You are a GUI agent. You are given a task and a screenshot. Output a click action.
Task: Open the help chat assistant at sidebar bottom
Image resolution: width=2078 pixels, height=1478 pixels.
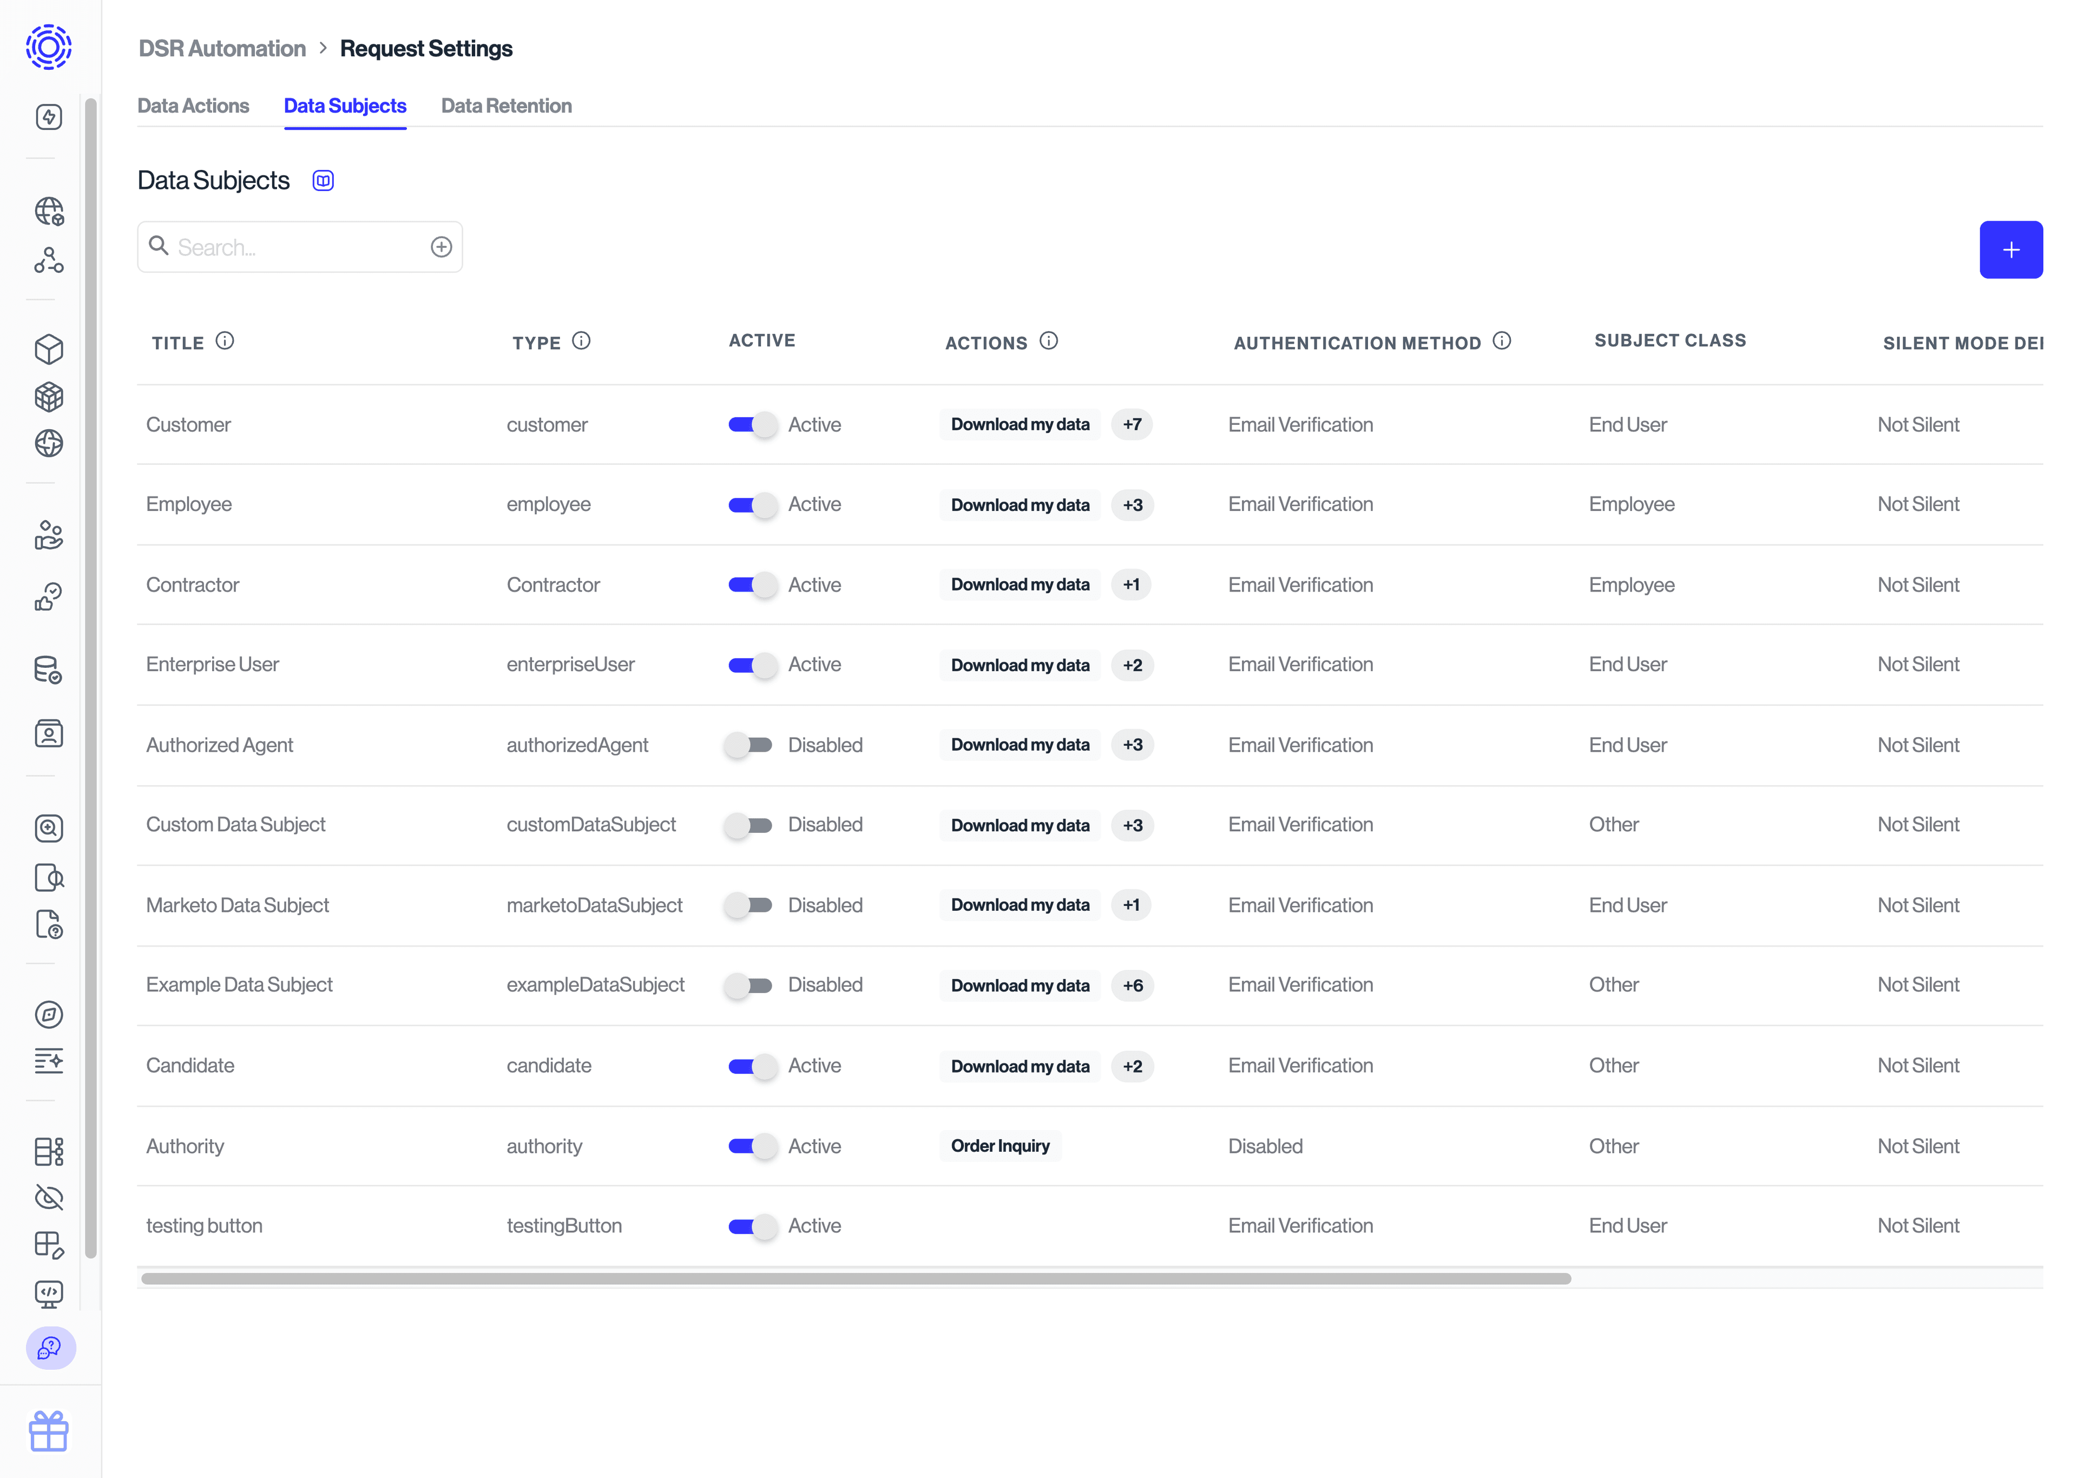click(x=50, y=1350)
